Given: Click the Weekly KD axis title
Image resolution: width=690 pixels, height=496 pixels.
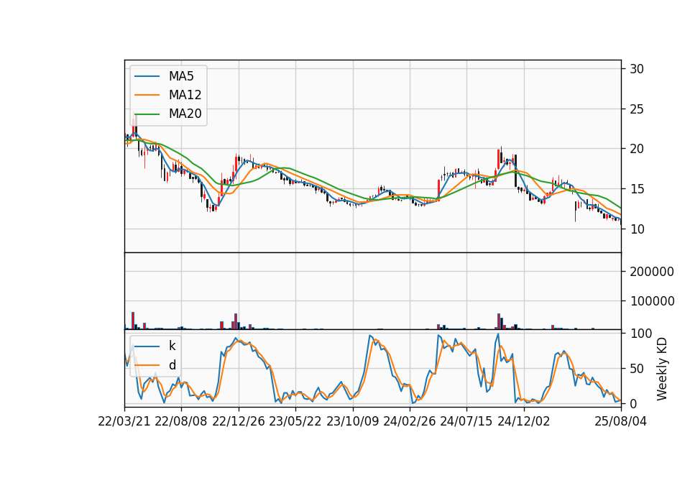Looking at the screenshot, I should pos(662,369).
